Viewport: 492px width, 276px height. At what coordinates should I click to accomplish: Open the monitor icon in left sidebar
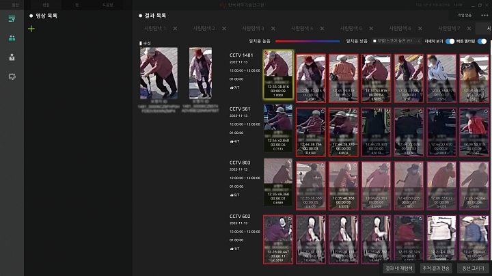12,77
